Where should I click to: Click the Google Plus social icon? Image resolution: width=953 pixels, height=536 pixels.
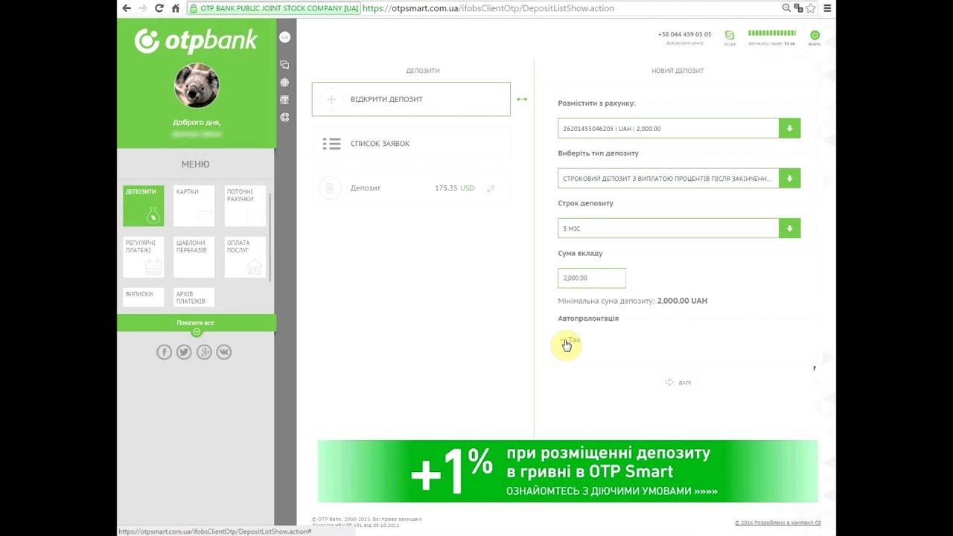coord(204,352)
